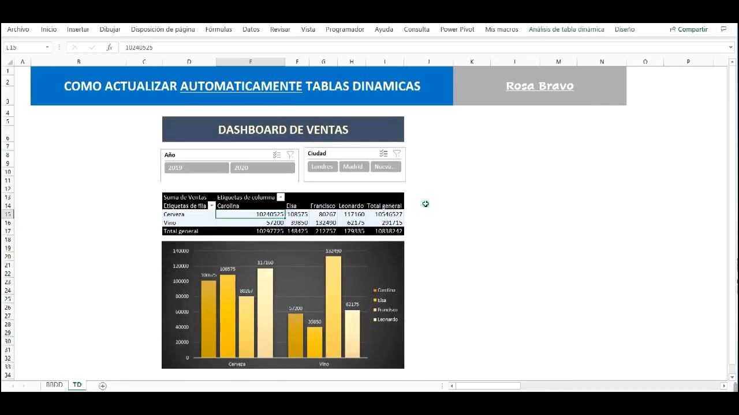Open the Insertar ribbon tab
The image size is (739, 415).
point(78,29)
